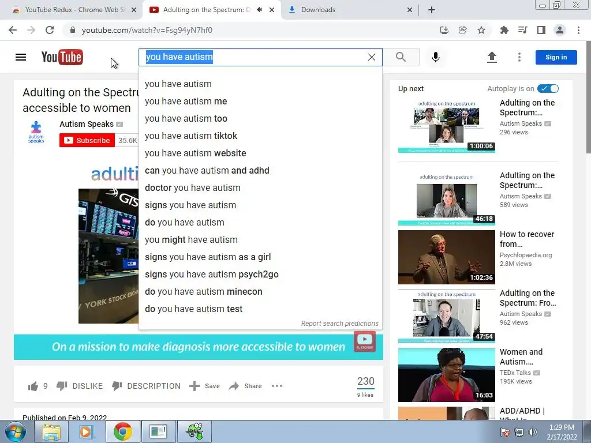Click the site lock icon in address bar

(73, 30)
